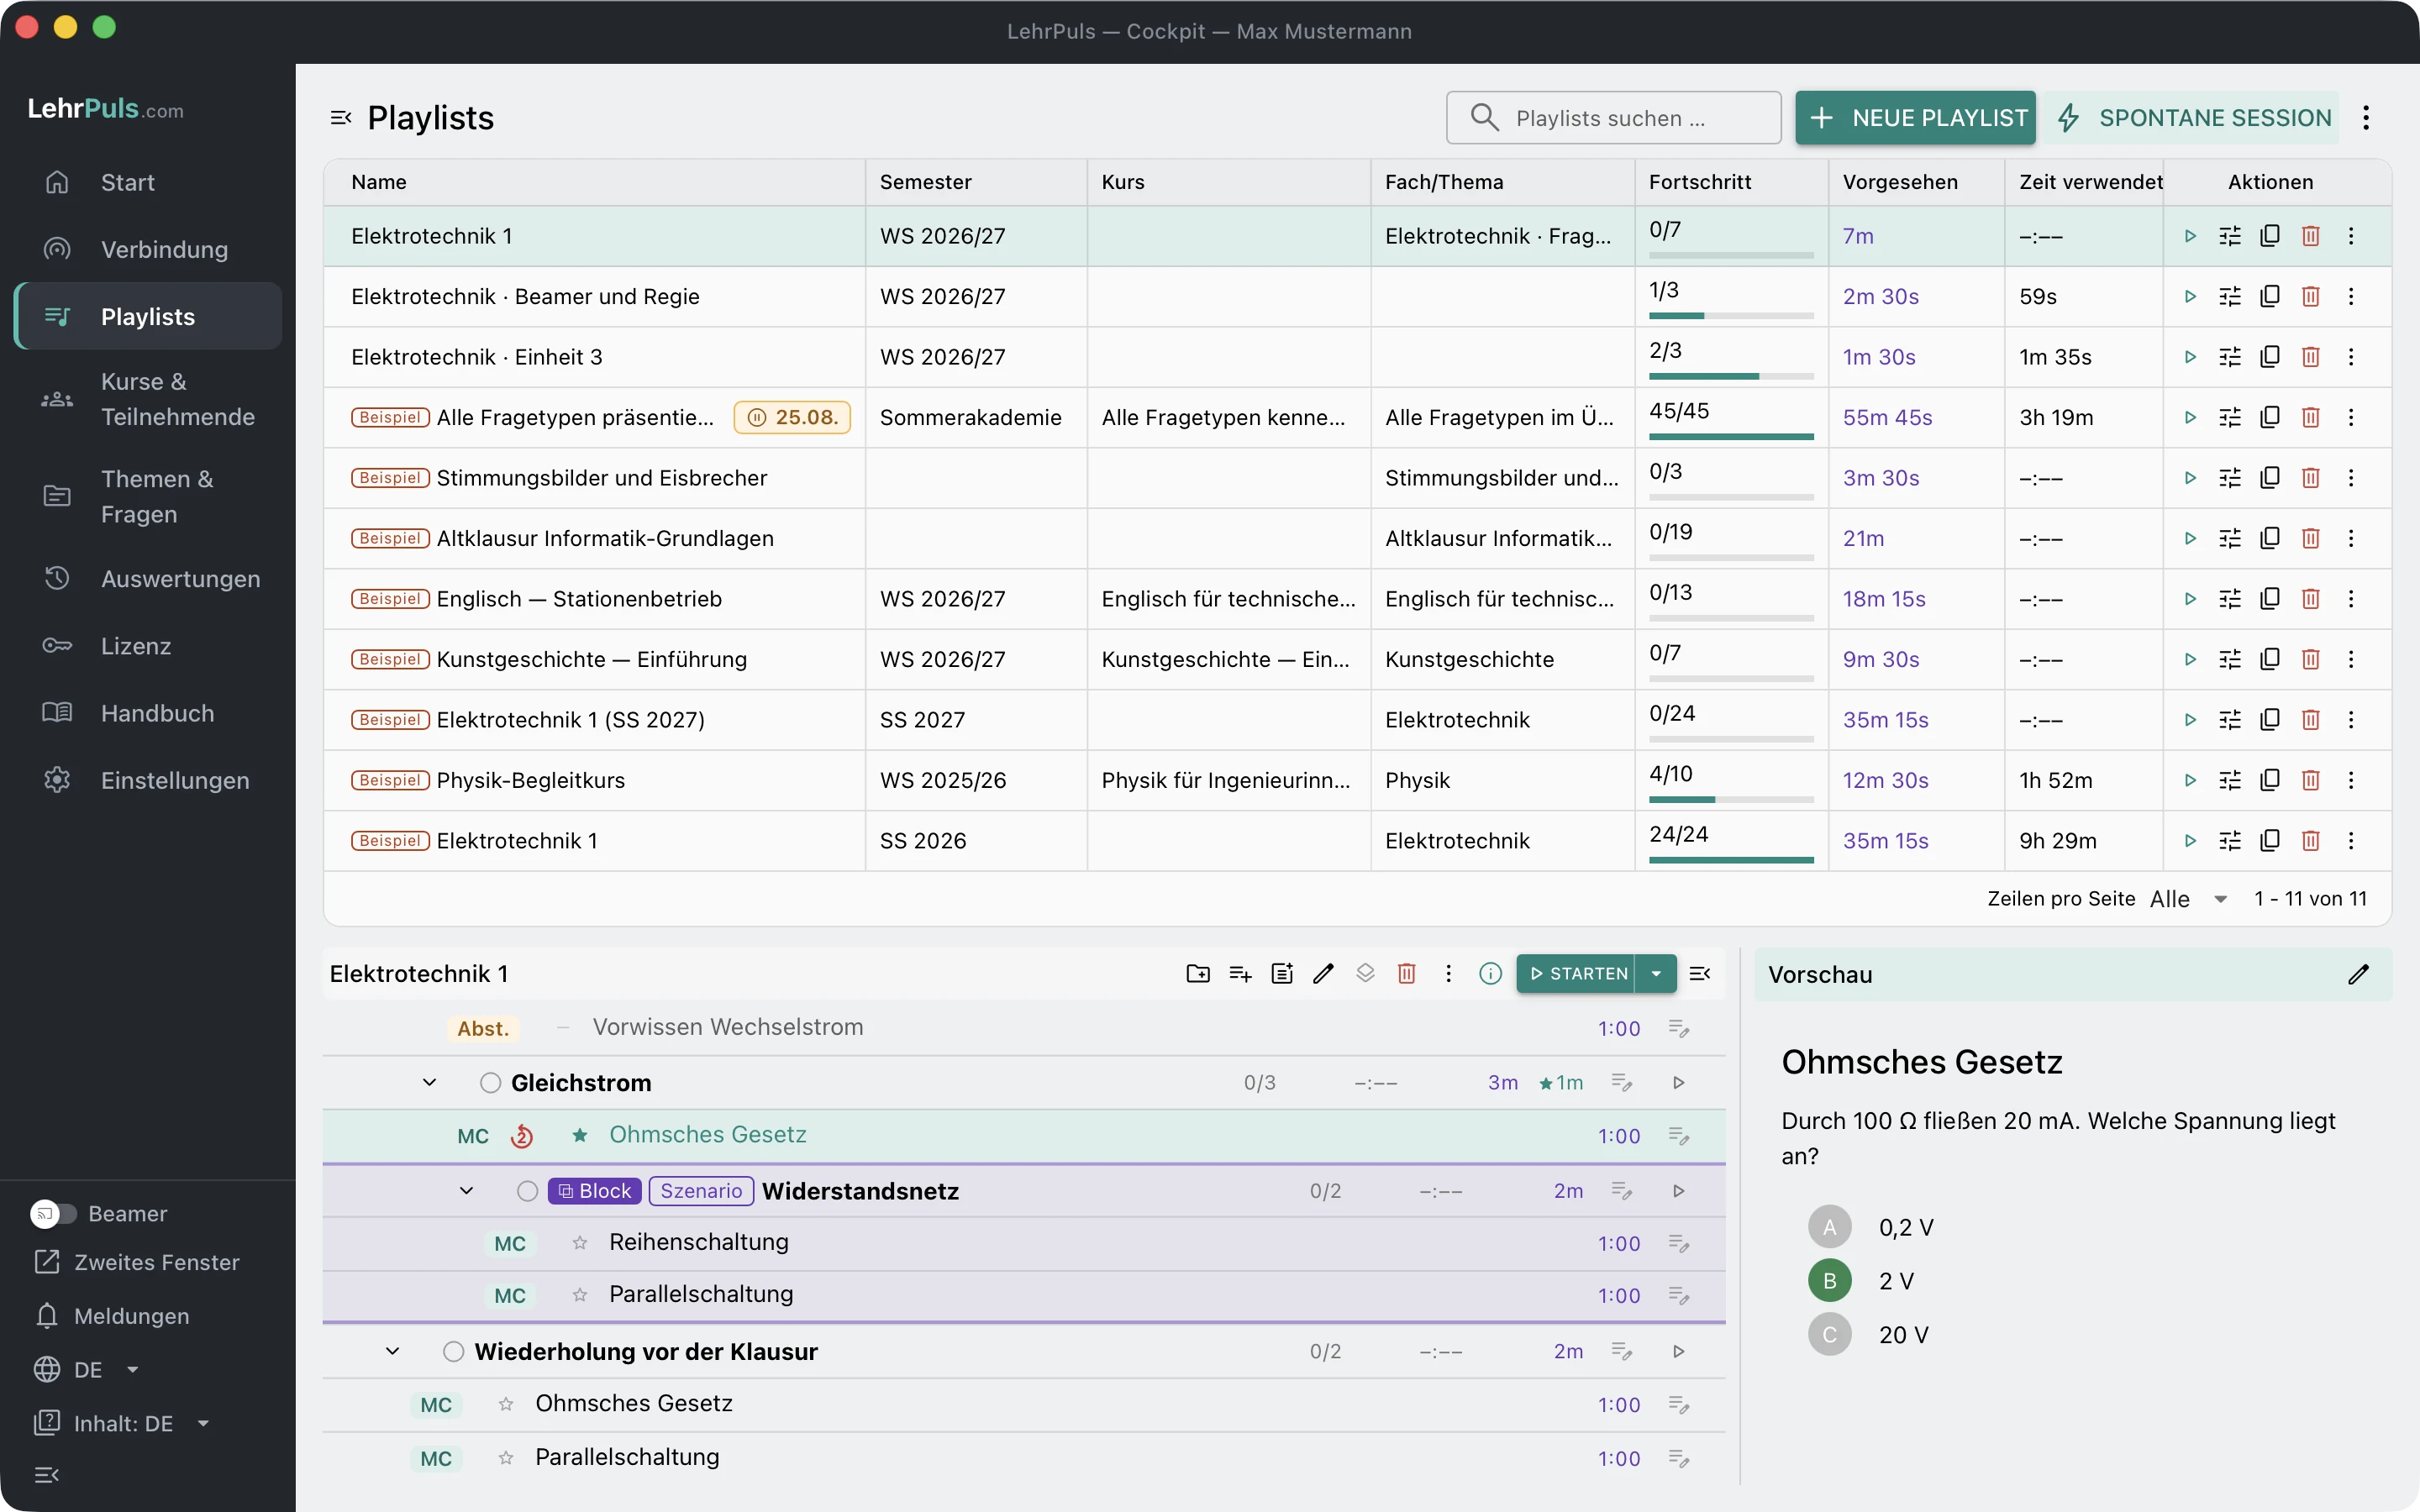Image resolution: width=2420 pixels, height=1512 pixels.
Task: Click the edit-list icon on Reihenschaltung row
Action: click(1679, 1243)
